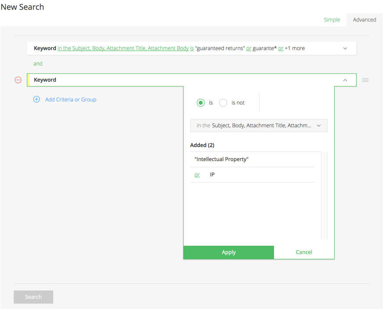
Task: Select the "Intellectual Property" keyword entry
Action: [252, 159]
